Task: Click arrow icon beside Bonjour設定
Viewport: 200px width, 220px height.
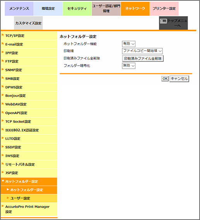Action: pyautogui.click(x=3, y=95)
